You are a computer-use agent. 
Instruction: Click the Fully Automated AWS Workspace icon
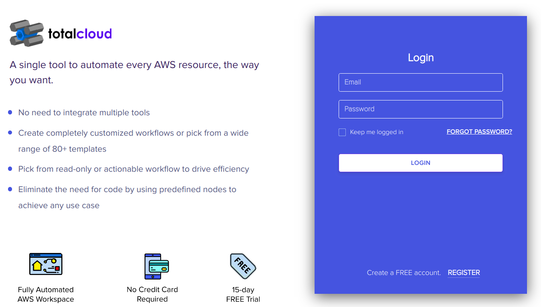[46, 264]
